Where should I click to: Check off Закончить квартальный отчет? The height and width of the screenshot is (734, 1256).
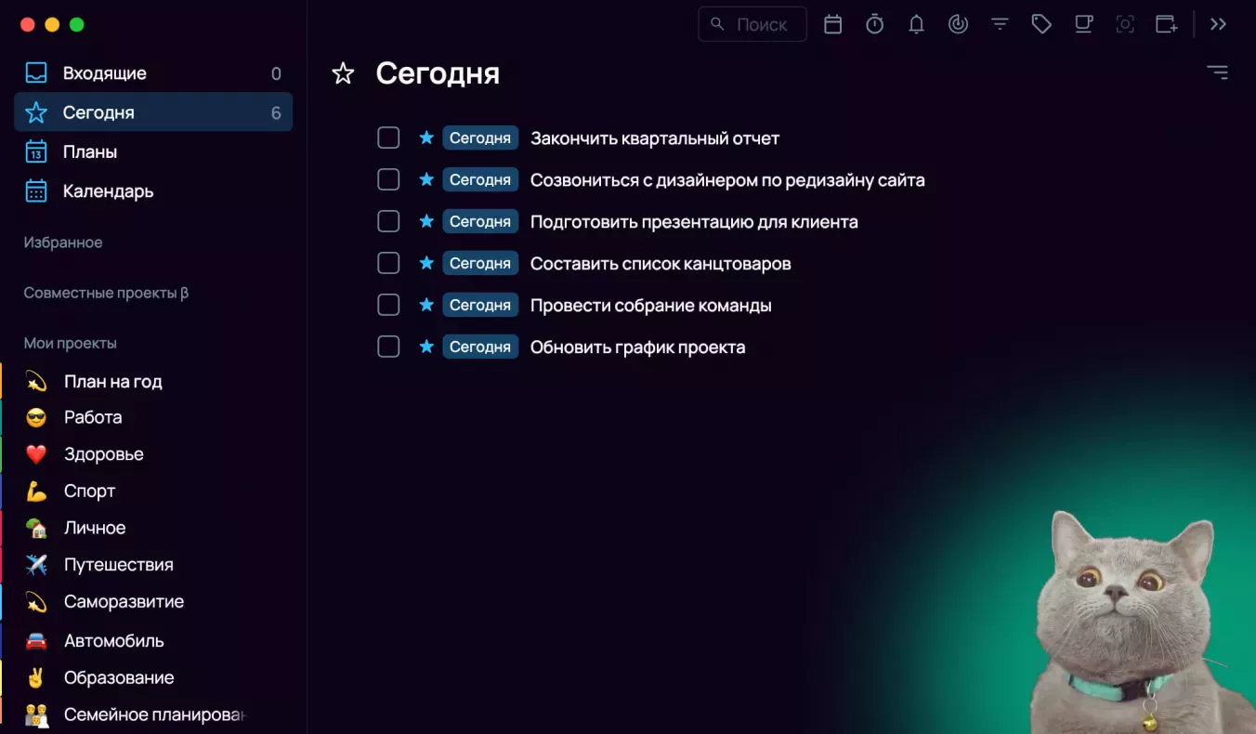388,138
